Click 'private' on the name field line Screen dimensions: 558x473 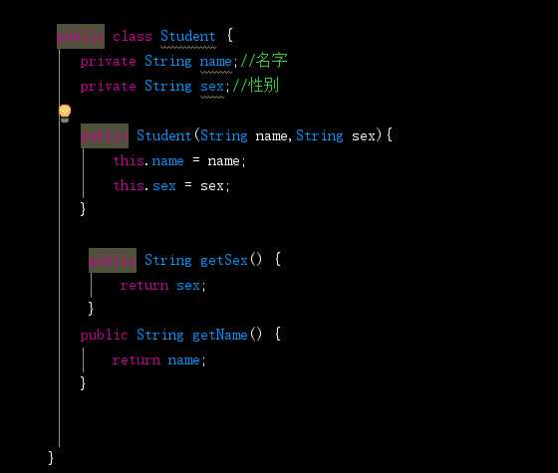click(x=108, y=62)
